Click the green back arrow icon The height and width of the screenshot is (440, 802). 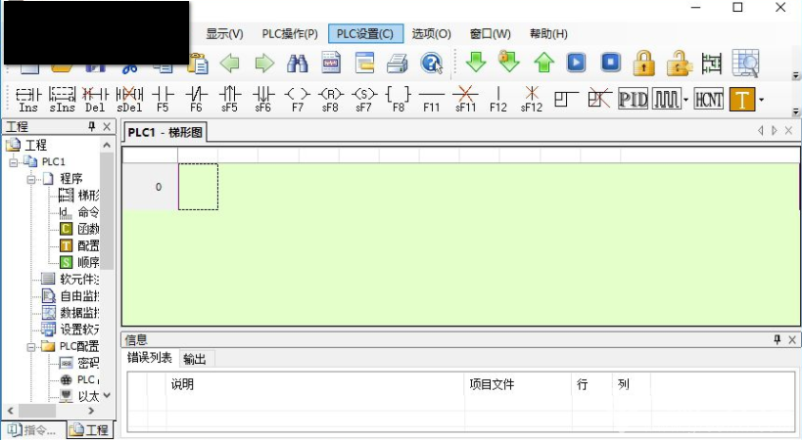coord(230,64)
